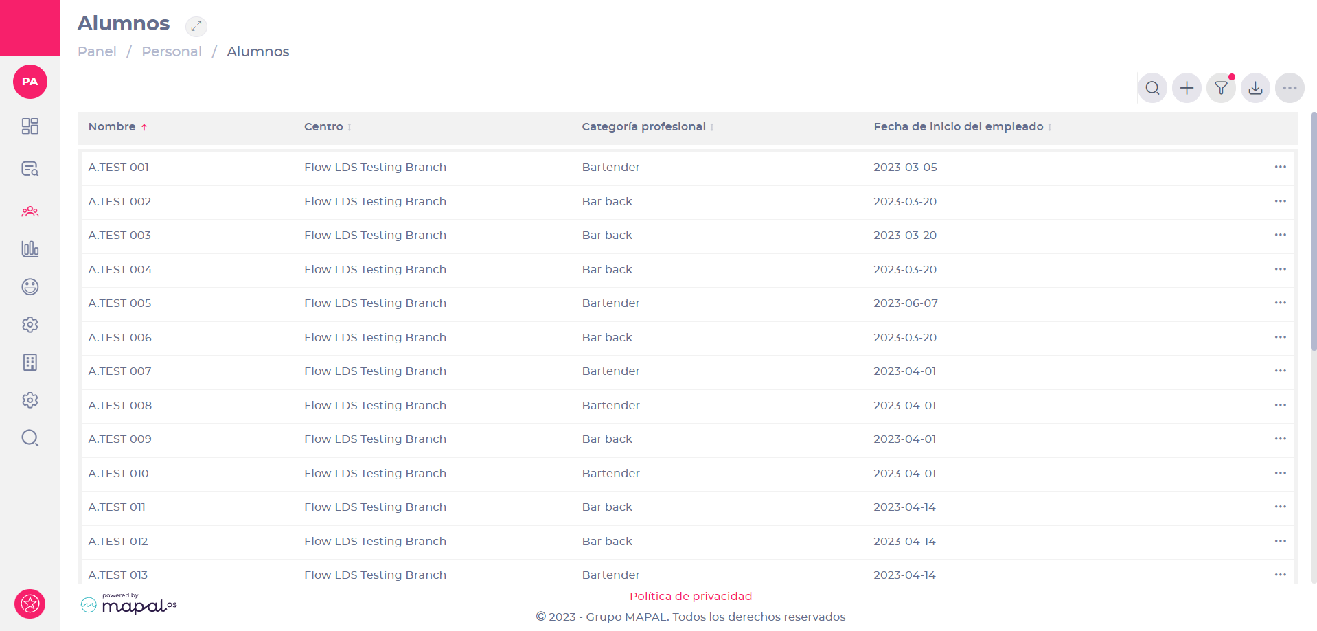This screenshot has height=631, width=1317.
Task: Select the A.TEST 012 name cell
Action: coord(118,541)
